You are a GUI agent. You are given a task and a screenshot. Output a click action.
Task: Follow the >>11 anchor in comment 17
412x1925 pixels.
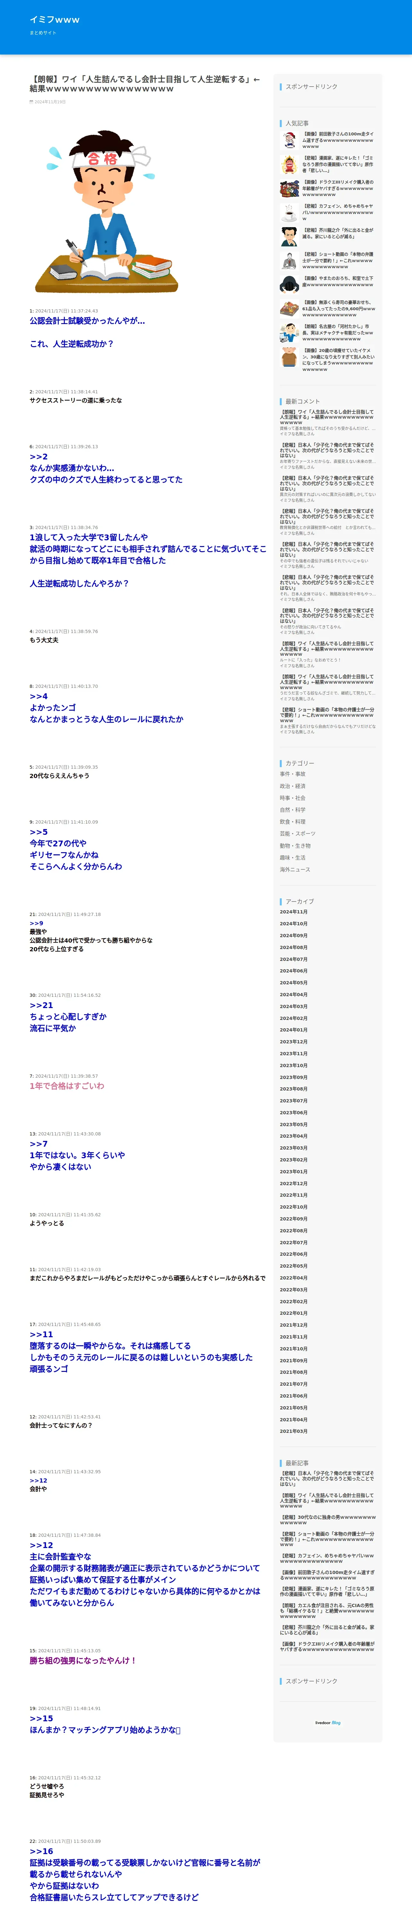pyautogui.click(x=41, y=1334)
